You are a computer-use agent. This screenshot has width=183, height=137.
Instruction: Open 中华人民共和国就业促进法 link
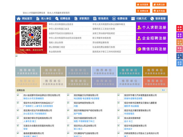tap(61, 24)
